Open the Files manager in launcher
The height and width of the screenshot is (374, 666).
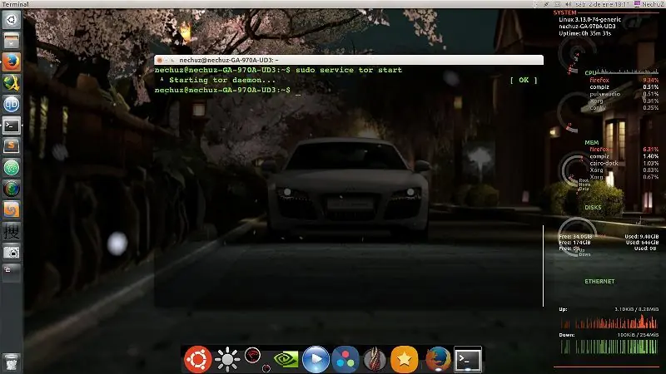click(x=12, y=41)
